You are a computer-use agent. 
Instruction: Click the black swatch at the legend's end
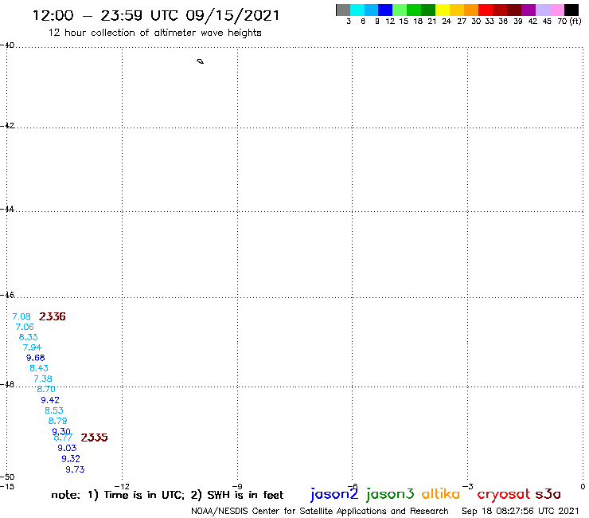(x=571, y=10)
